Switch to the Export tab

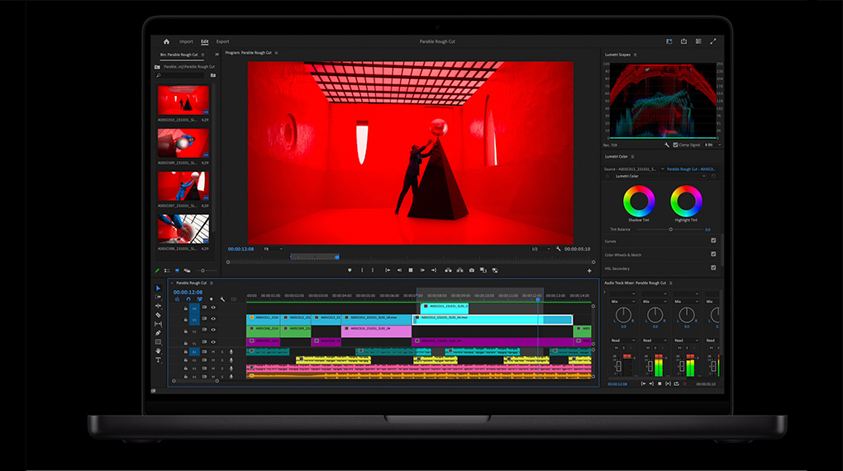tap(222, 41)
